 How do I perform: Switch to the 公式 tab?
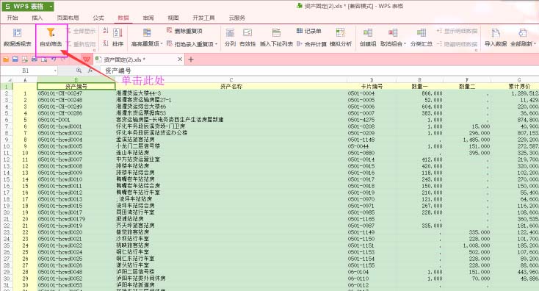pos(98,18)
